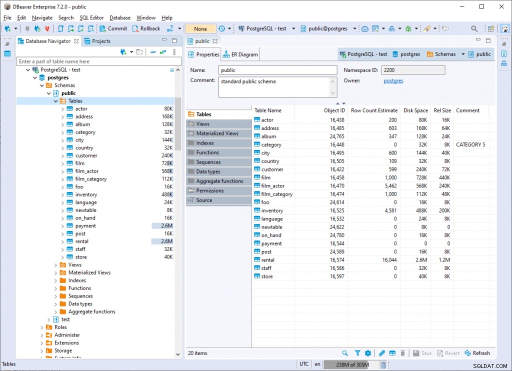Viewport: 512px width, 371px height.
Task: Click the red Disconnect icon in main toolbar
Action: click(x=47, y=28)
